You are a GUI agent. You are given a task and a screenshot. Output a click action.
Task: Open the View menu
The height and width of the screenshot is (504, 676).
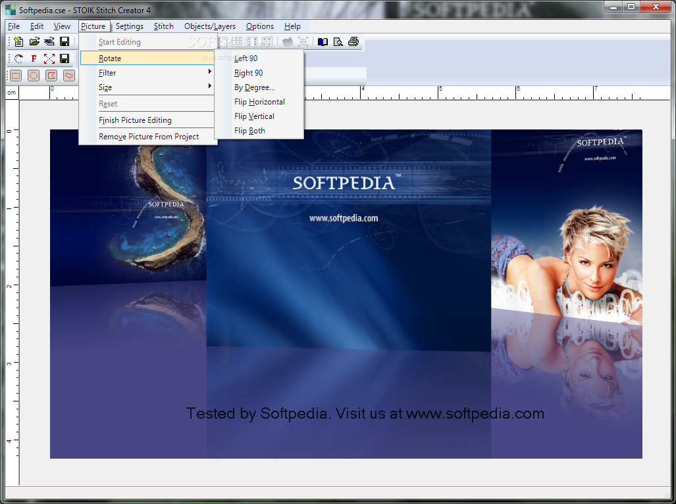click(x=62, y=26)
